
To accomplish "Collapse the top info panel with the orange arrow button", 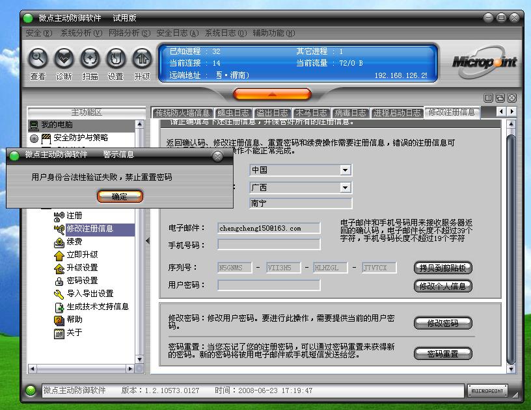I will [x=272, y=94].
